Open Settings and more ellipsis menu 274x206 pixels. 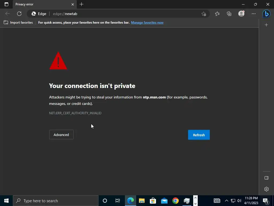[254, 14]
